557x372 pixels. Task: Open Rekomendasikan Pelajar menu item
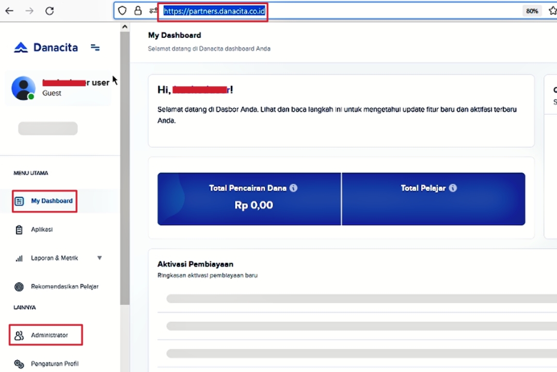[65, 286]
